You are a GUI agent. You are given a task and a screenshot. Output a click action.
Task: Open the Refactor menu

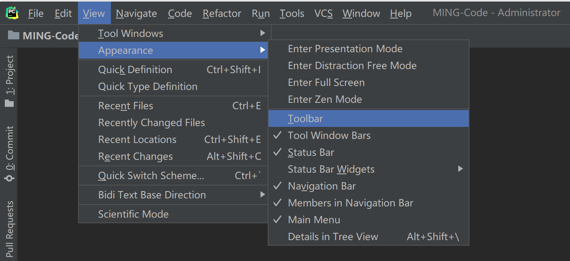click(222, 14)
